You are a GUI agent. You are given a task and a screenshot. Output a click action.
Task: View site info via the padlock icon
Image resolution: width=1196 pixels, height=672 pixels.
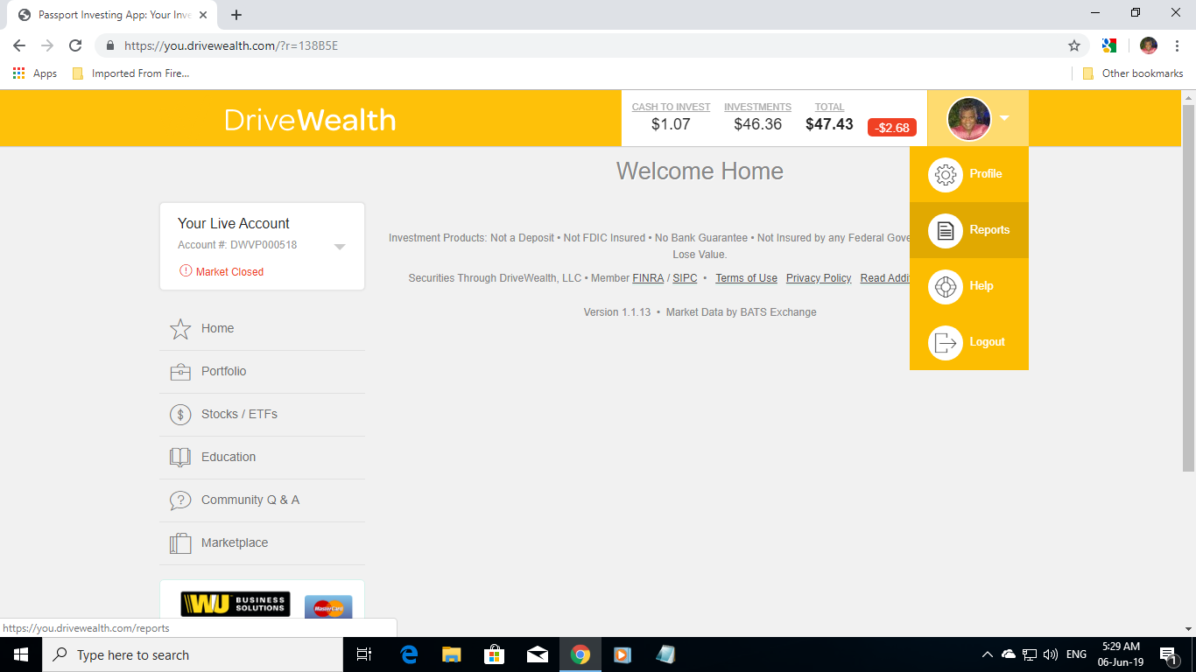click(x=110, y=45)
